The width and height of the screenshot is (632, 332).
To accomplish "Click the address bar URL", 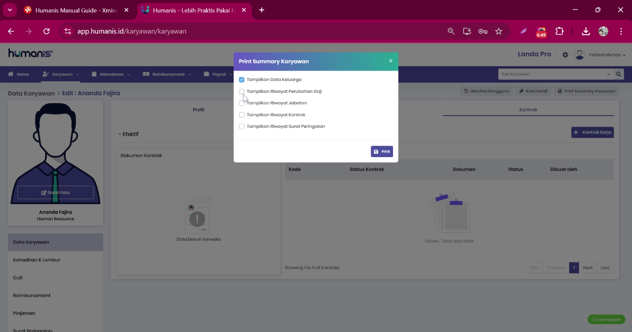I will coord(132,31).
